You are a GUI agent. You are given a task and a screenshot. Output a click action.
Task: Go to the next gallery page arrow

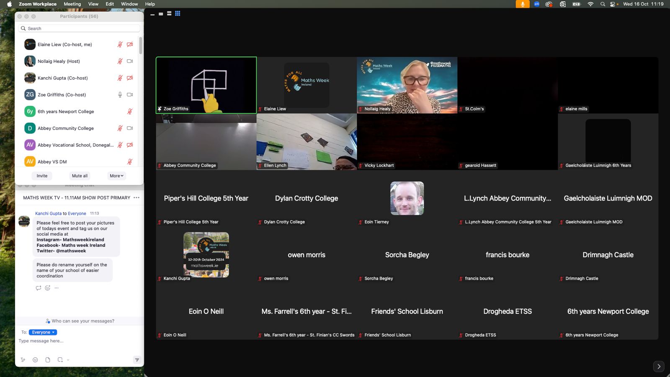tap(659, 367)
